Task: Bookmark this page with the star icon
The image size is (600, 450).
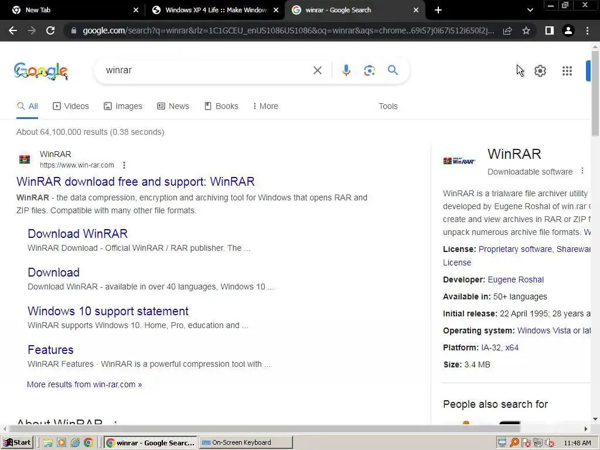Action: (526, 30)
